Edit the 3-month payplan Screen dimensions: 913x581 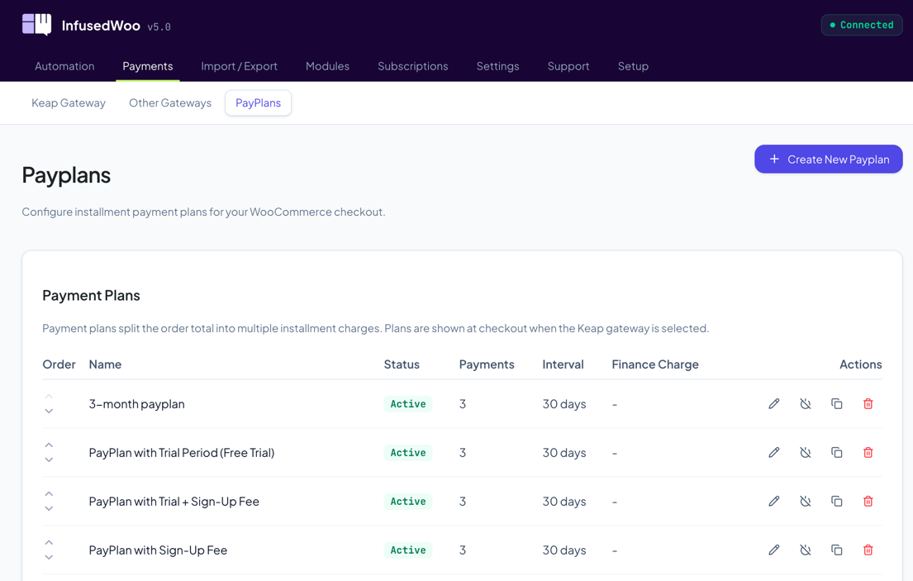774,403
